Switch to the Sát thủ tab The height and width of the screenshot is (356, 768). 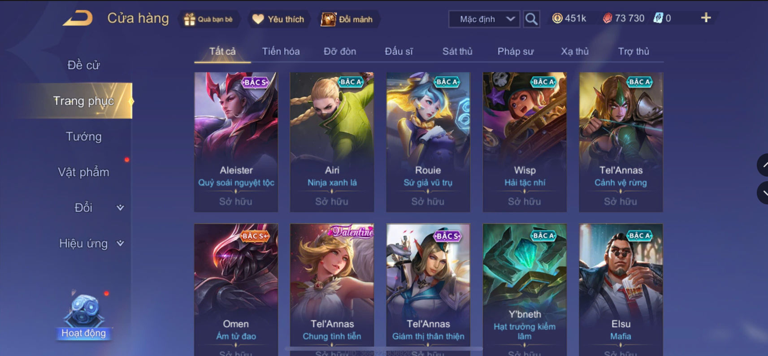tap(457, 51)
